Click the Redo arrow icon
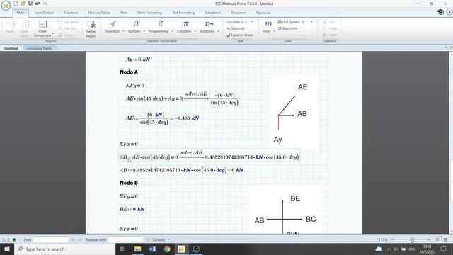 [x=45, y=4]
